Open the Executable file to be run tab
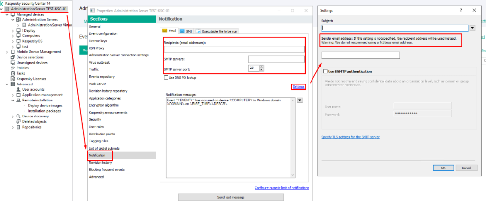The width and height of the screenshot is (486, 201). point(216,31)
